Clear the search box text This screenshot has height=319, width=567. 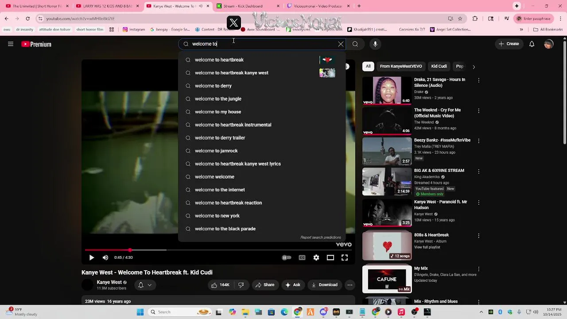coord(341,44)
